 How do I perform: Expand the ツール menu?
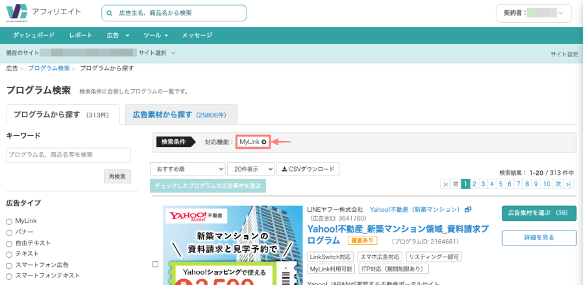tap(156, 35)
